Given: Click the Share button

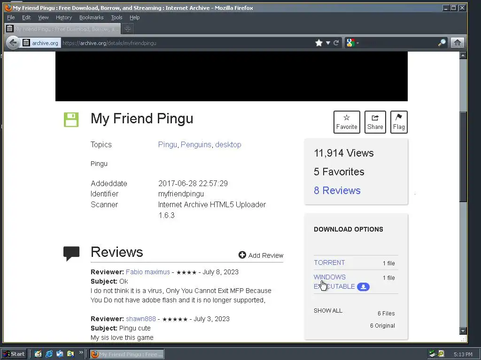Looking at the screenshot, I should [375, 122].
